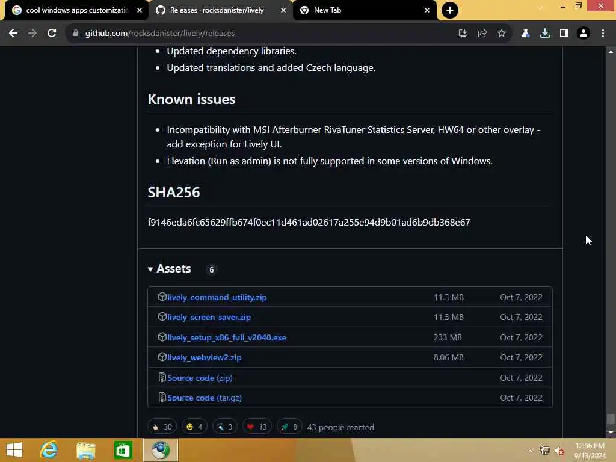This screenshot has width=616, height=462.
Task: Close the Releases rocksdanister/lively tab
Action: point(283,10)
